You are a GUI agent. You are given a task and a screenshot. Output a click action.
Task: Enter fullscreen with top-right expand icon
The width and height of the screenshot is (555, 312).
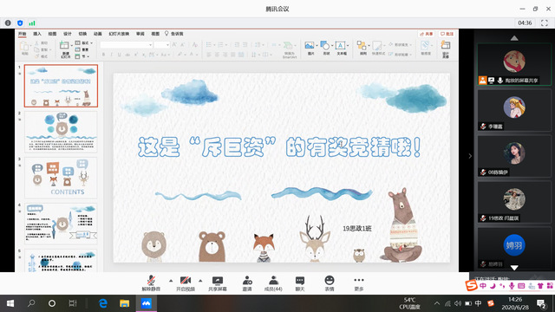(545, 23)
